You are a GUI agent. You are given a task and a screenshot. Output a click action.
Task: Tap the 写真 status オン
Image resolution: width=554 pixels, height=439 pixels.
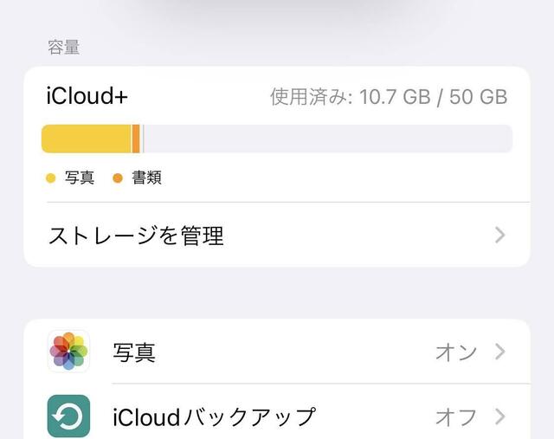[x=455, y=352]
